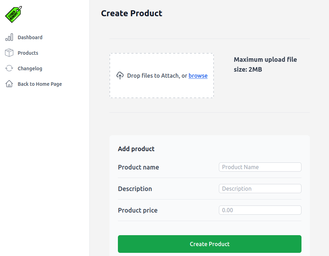This screenshot has width=329, height=256.
Task: Click inside the dashed file drop zone
Action: pos(161,88)
